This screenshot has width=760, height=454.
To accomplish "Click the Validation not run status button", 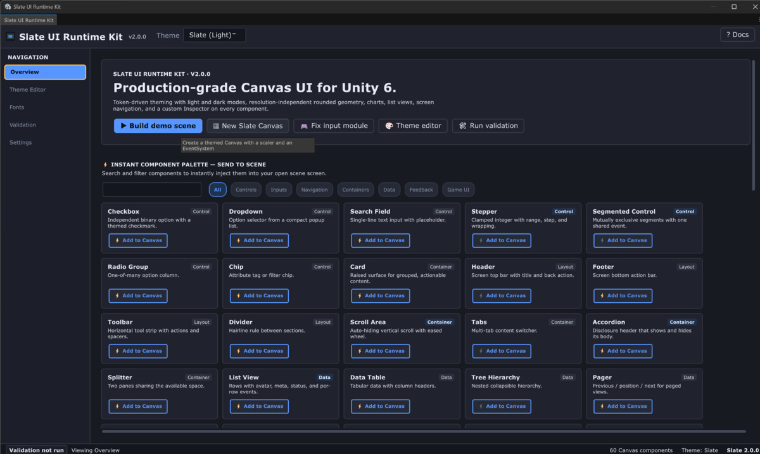I will pos(37,450).
